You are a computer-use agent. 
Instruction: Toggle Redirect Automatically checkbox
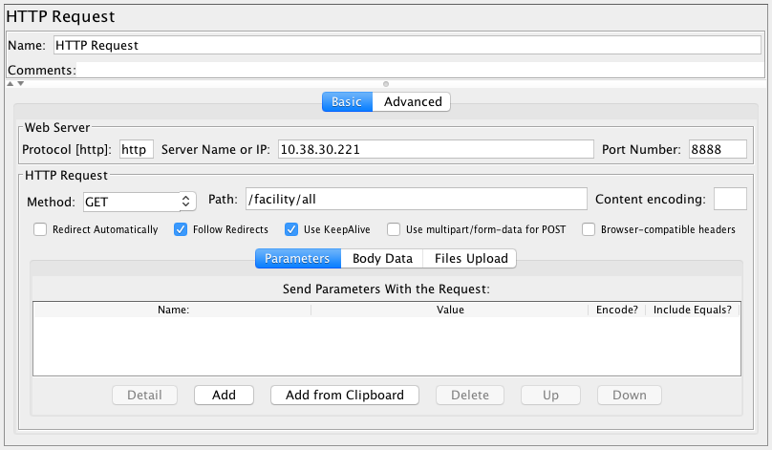40,229
